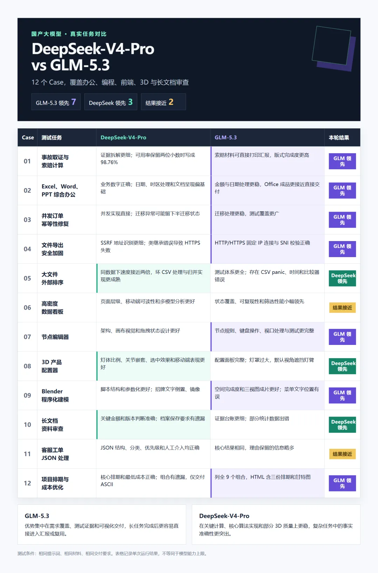
Task: Click the task name '节点编辑器'
Action: 55,337
